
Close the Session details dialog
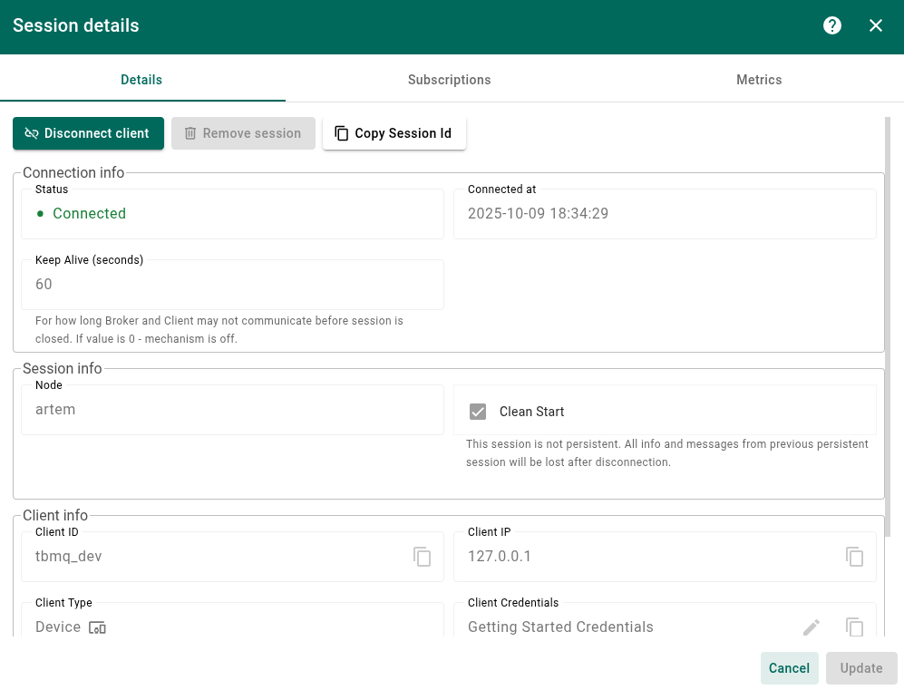point(876,25)
